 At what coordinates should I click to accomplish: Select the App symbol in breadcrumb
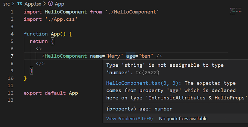[60, 4]
